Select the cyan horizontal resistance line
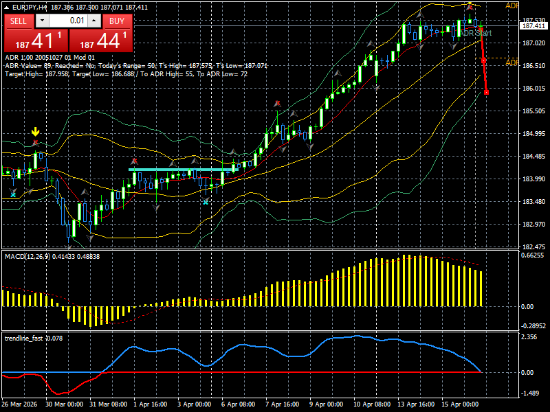The width and height of the screenshot is (550, 412). coord(184,170)
